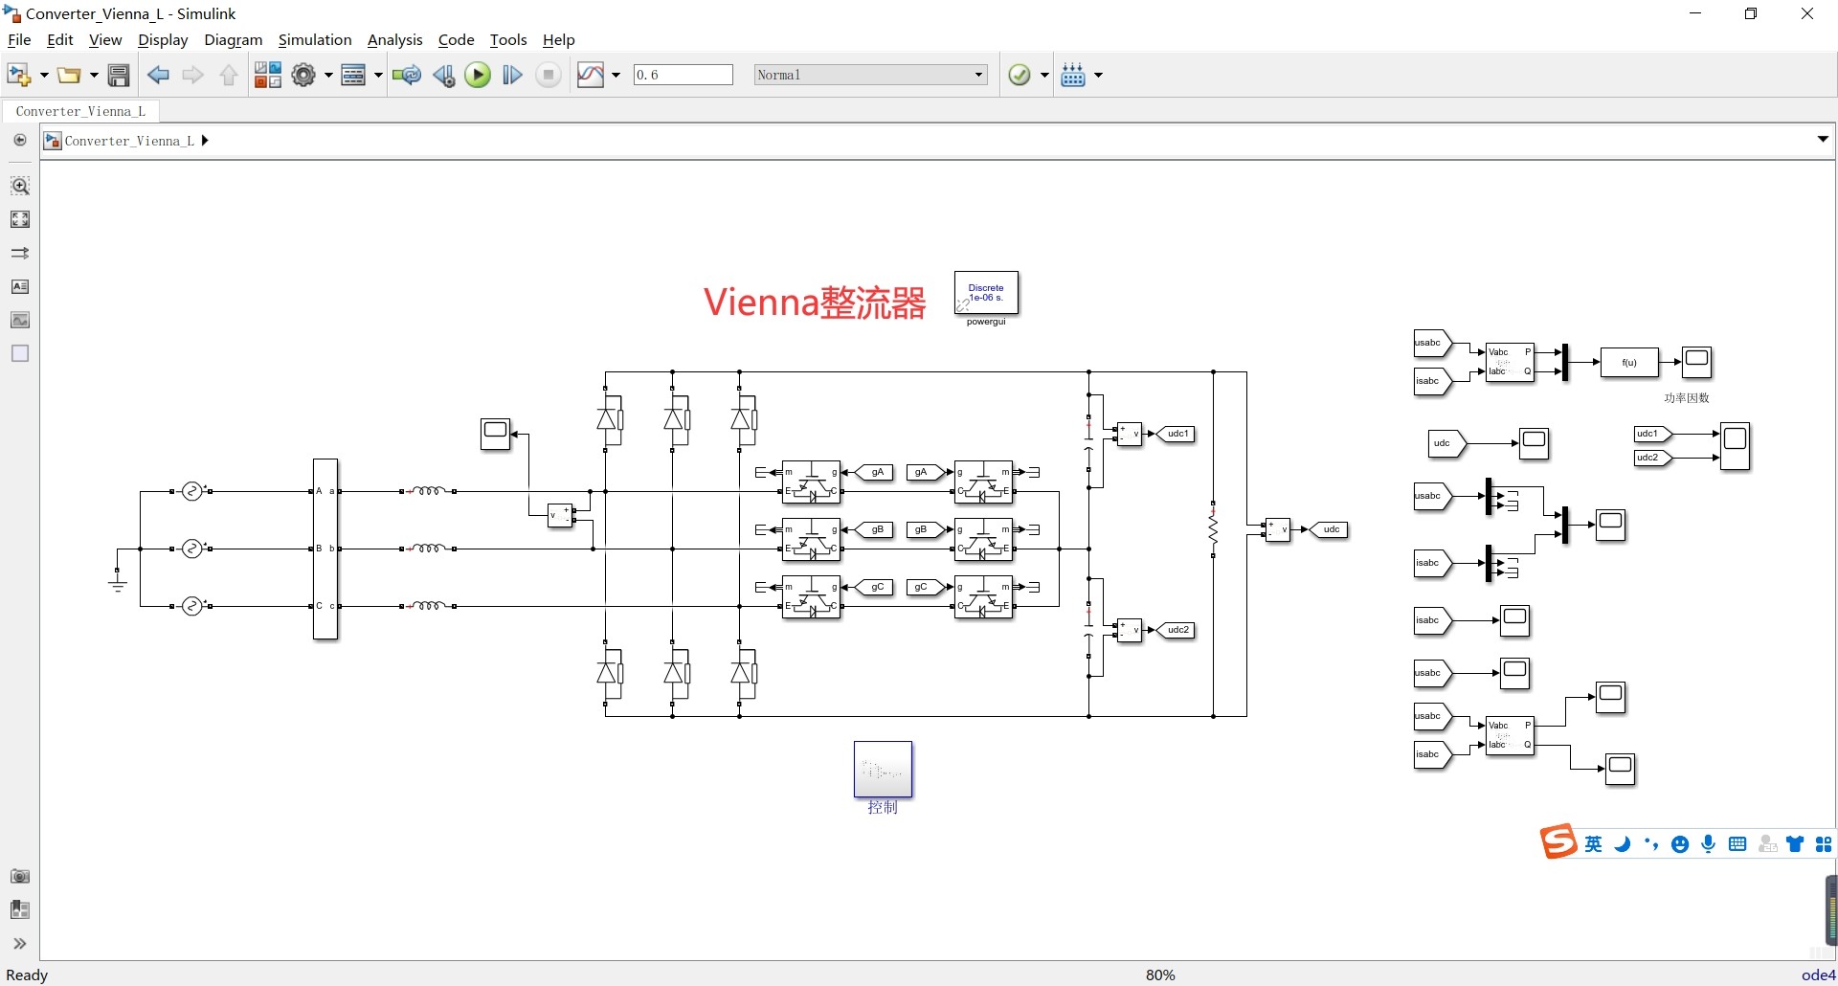Click the Update Diagram icon
The height and width of the screenshot is (986, 1838).
tap(407, 75)
